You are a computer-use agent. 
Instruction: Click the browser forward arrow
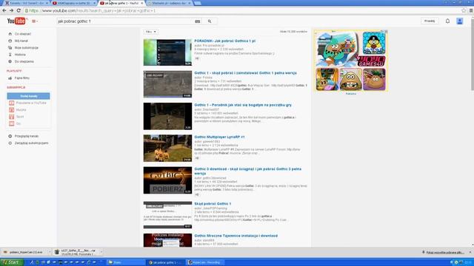point(11,10)
